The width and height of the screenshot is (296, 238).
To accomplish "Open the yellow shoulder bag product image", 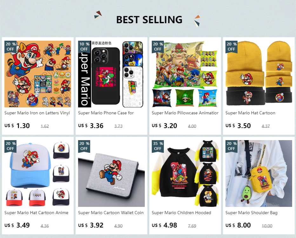I will 259,173.
